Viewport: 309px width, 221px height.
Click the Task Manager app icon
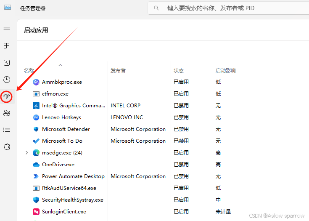tap(8, 8)
